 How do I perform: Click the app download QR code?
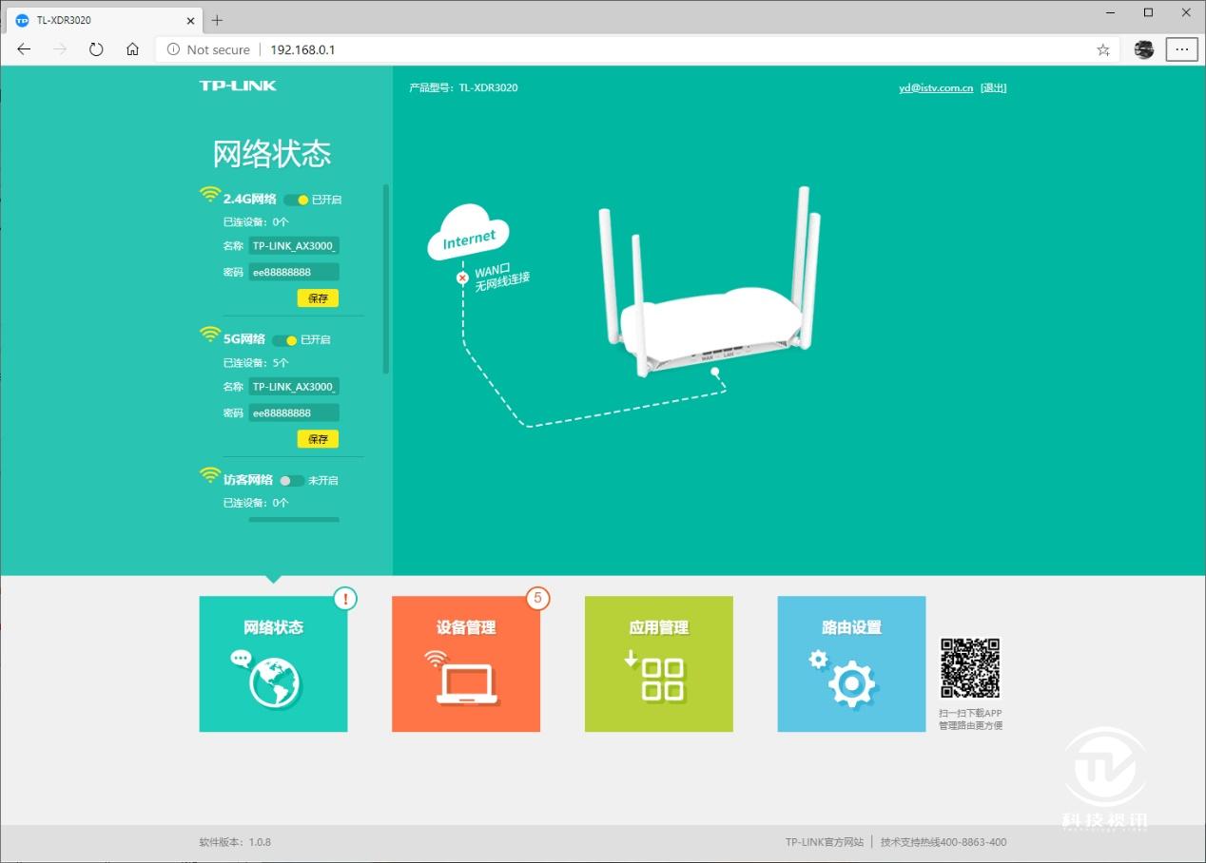(970, 669)
